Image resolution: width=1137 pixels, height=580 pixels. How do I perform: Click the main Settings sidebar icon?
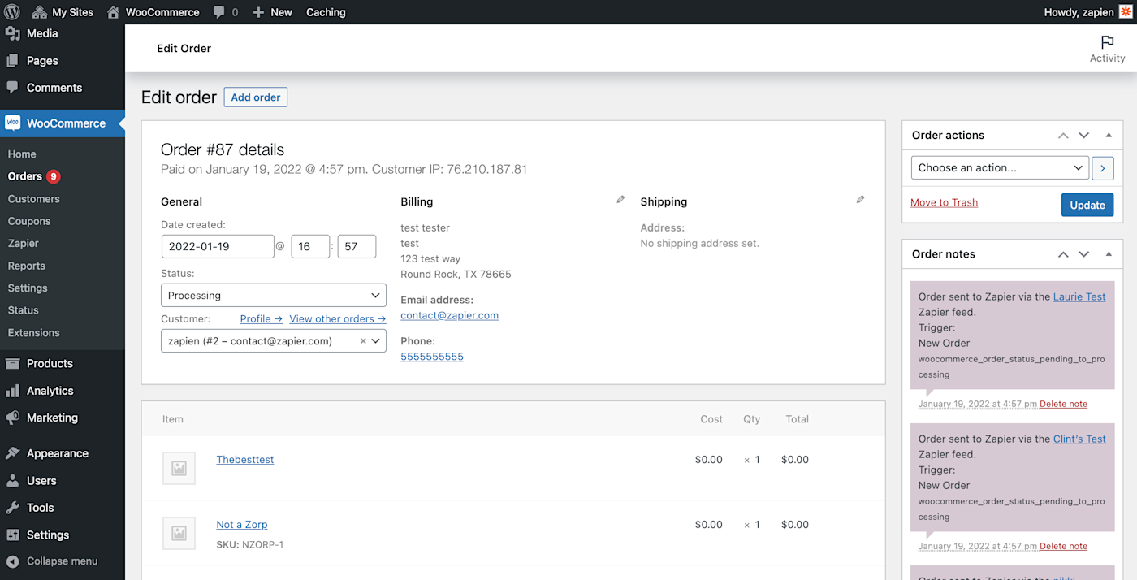click(12, 535)
